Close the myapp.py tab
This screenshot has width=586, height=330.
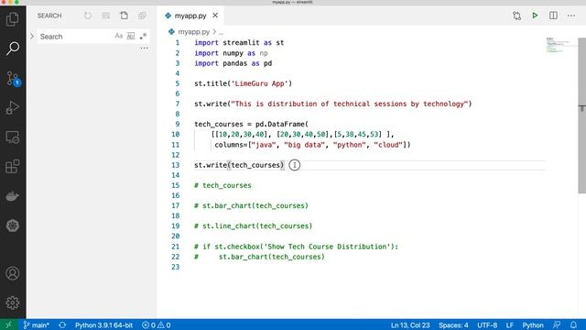(x=215, y=16)
